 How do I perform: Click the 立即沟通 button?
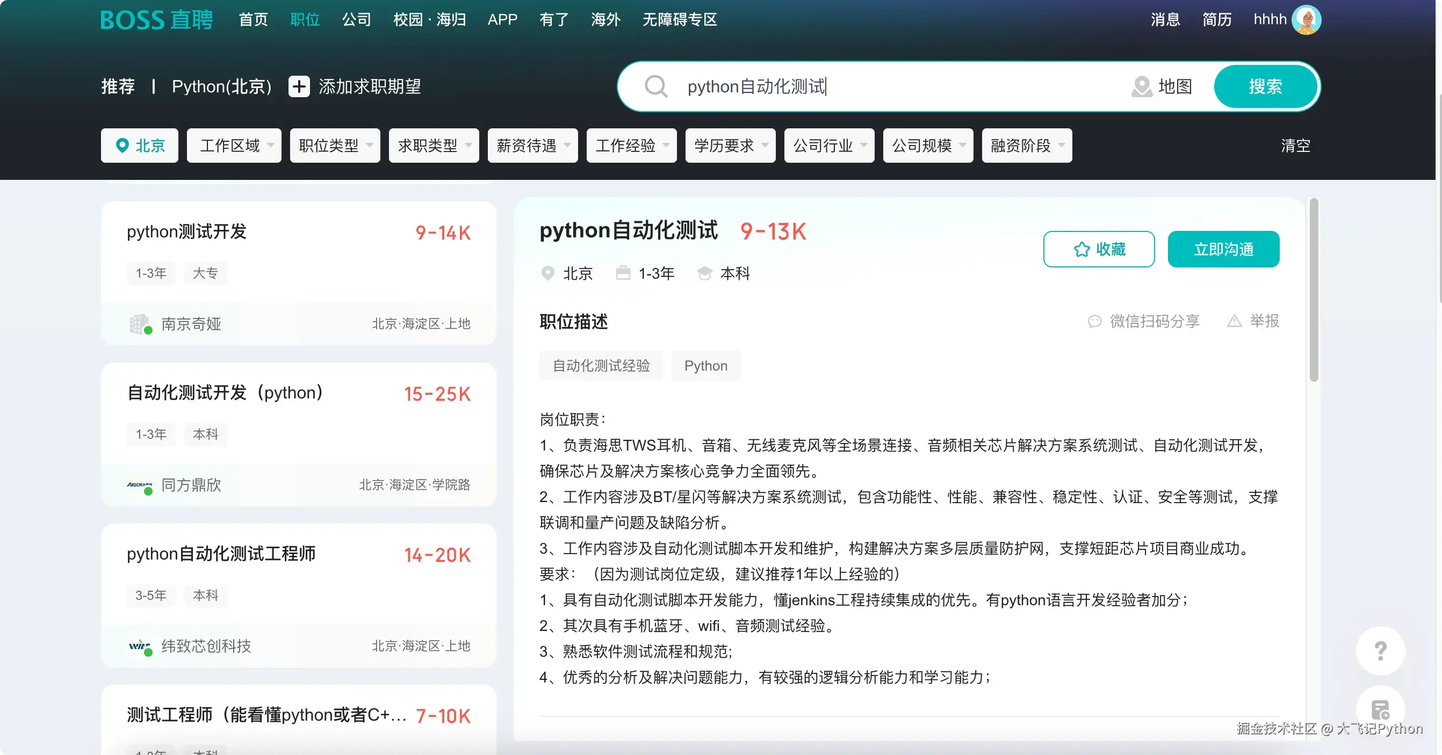click(1223, 249)
